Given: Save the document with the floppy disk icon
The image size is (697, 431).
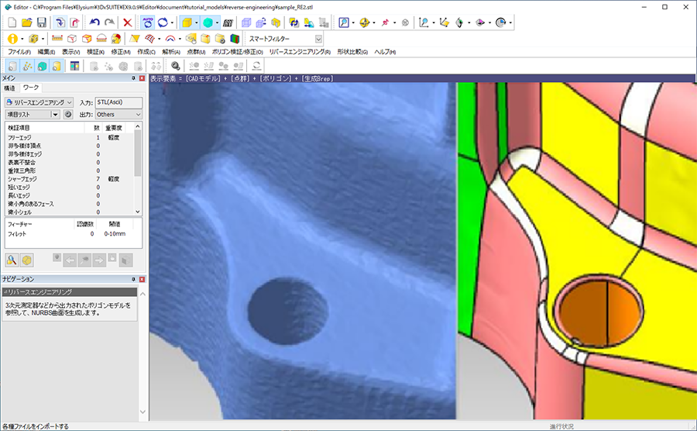Looking at the screenshot, I should pos(41,22).
